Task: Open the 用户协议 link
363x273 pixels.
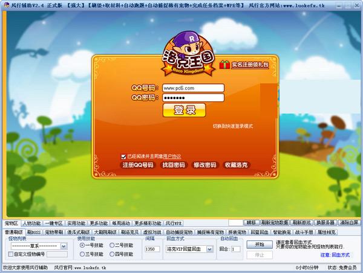Action: coord(172,156)
